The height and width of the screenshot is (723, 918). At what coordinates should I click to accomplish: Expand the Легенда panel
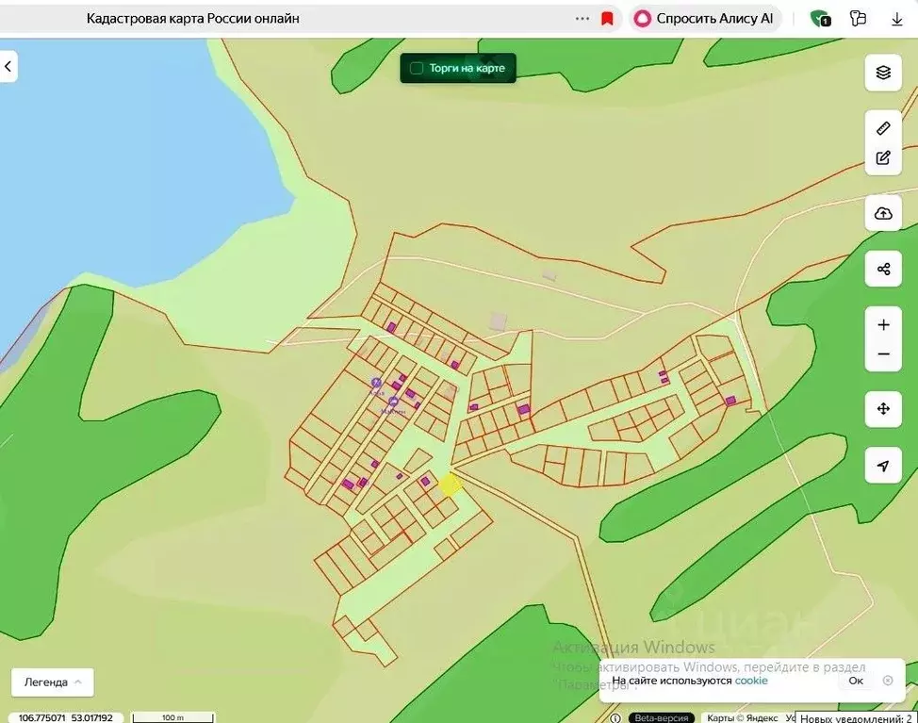click(x=52, y=682)
